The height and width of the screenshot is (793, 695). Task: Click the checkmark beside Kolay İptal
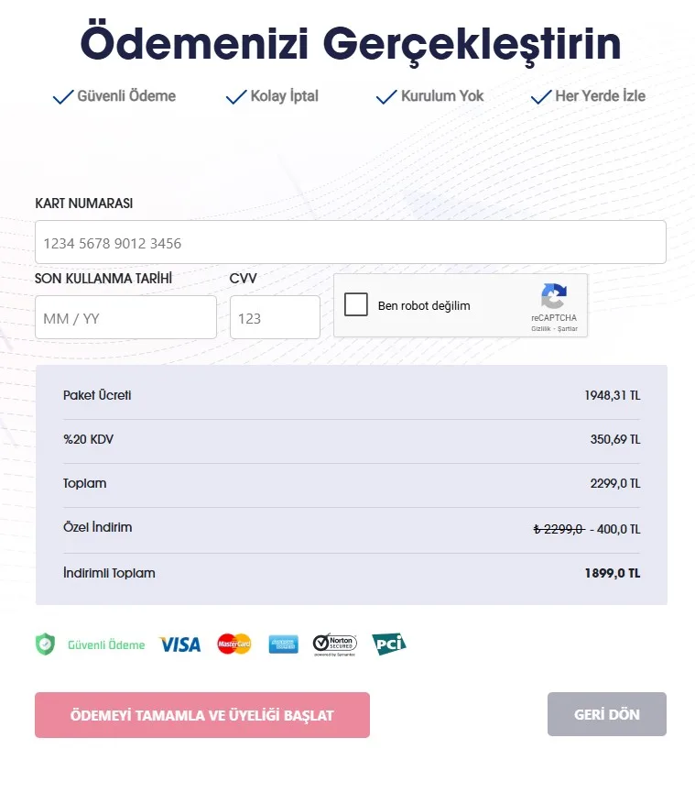point(236,96)
